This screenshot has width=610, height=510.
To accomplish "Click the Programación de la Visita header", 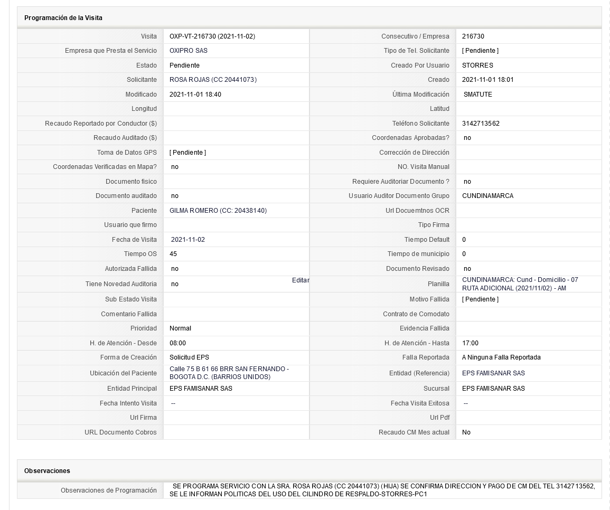I will [63, 18].
